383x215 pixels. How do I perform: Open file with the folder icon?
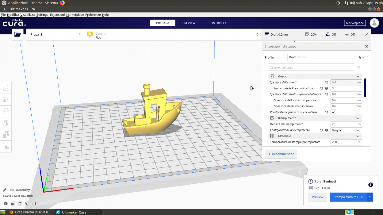18,34
